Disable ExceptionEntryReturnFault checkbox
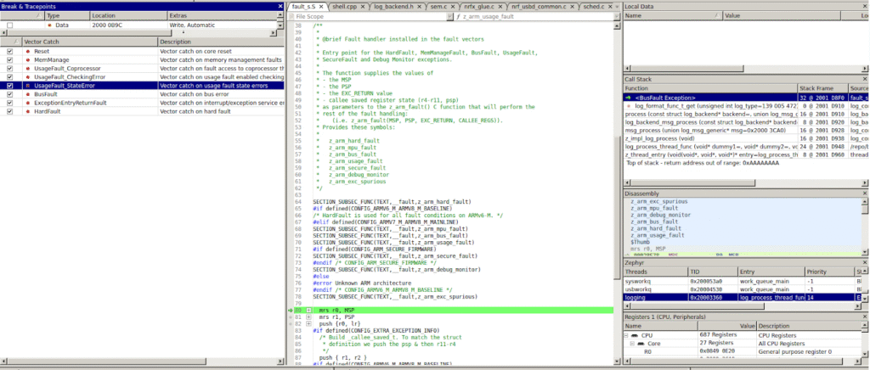Viewport: 870px width, 370px height. click(x=10, y=103)
